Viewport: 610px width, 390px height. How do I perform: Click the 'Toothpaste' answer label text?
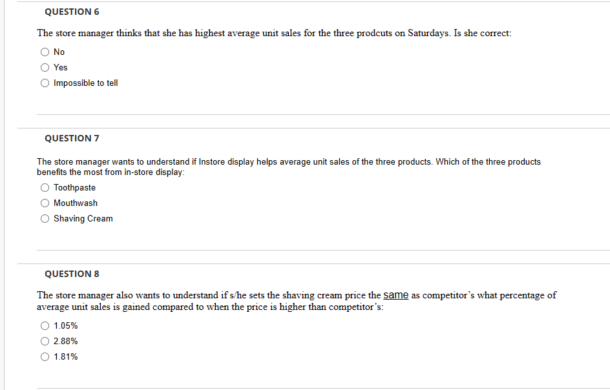(74, 187)
